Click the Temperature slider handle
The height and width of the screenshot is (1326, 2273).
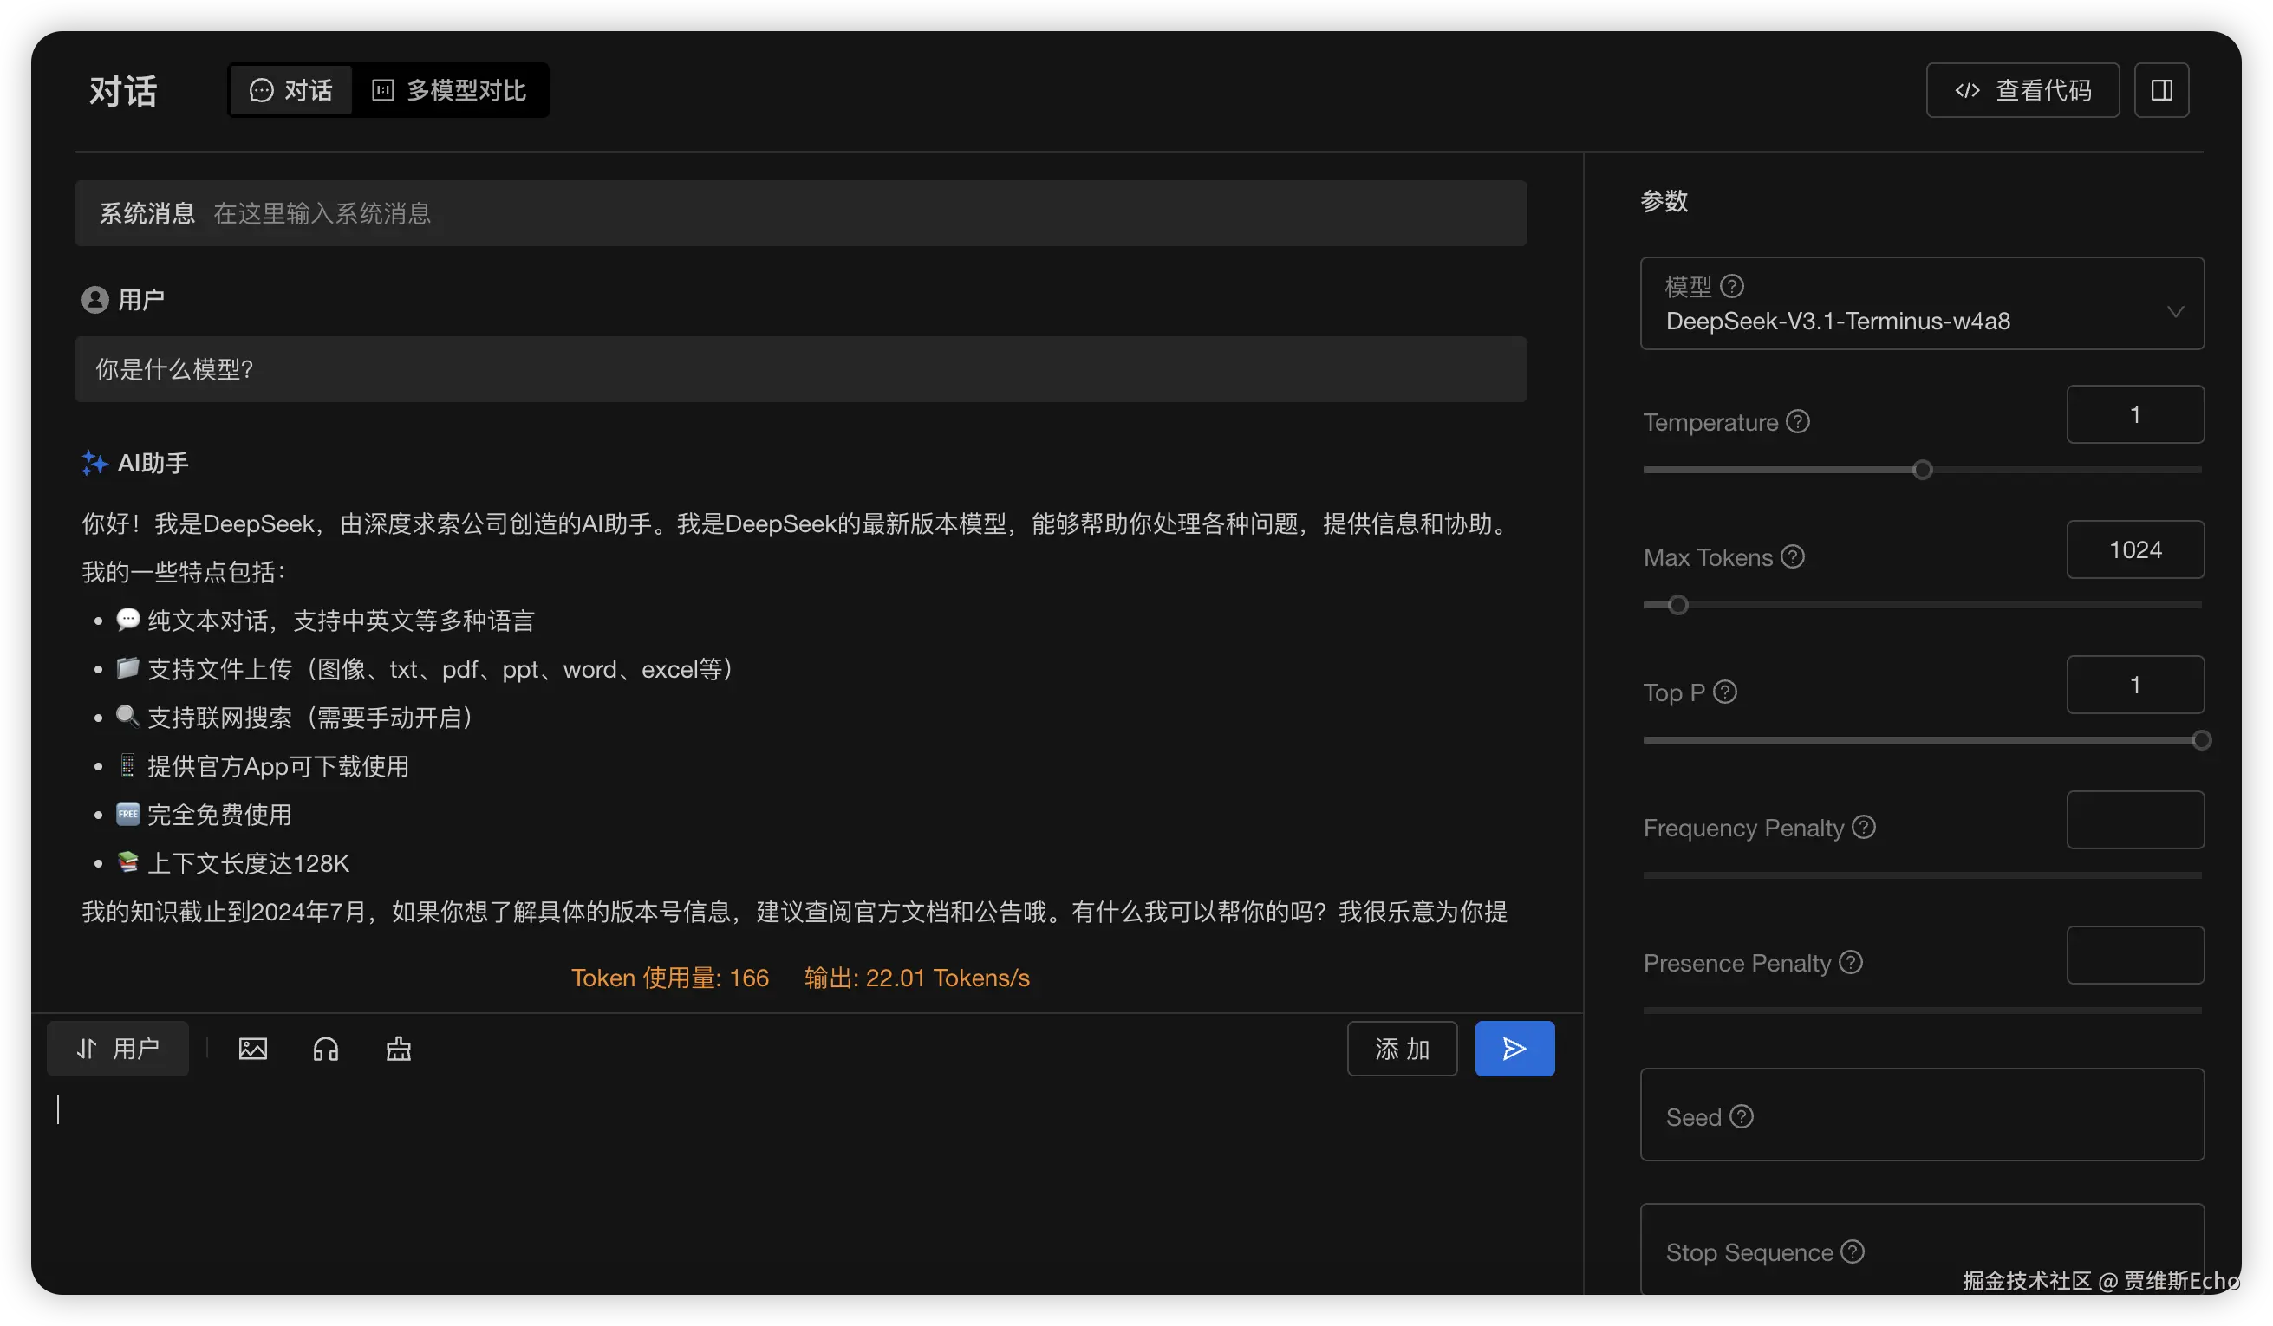point(1922,470)
